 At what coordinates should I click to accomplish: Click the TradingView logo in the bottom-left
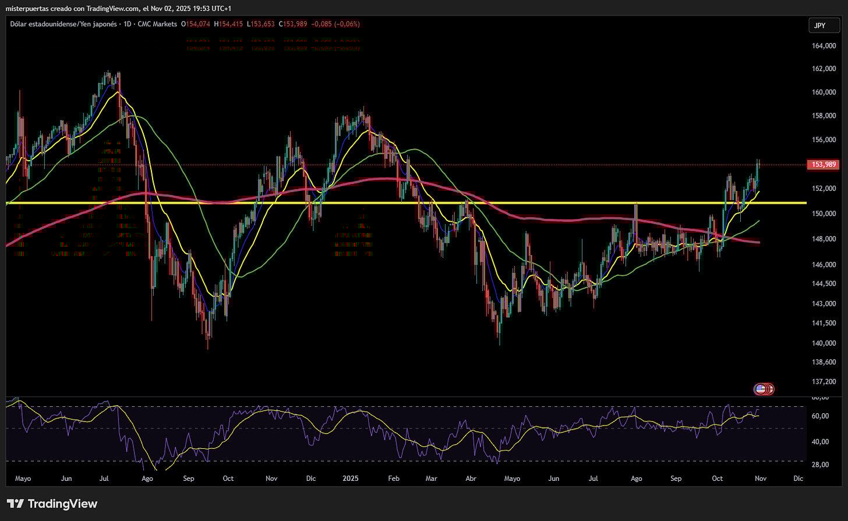pyautogui.click(x=52, y=504)
